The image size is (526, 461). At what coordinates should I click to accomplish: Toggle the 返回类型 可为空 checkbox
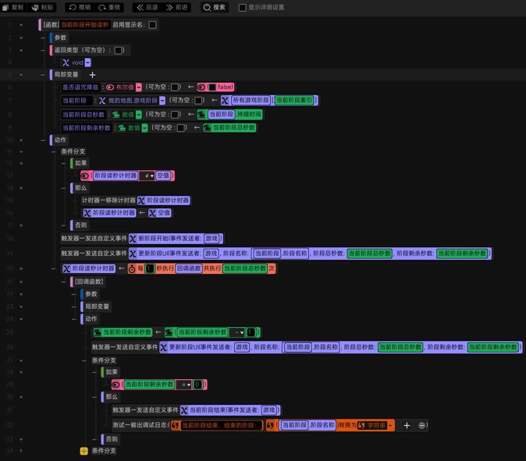click(x=118, y=50)
